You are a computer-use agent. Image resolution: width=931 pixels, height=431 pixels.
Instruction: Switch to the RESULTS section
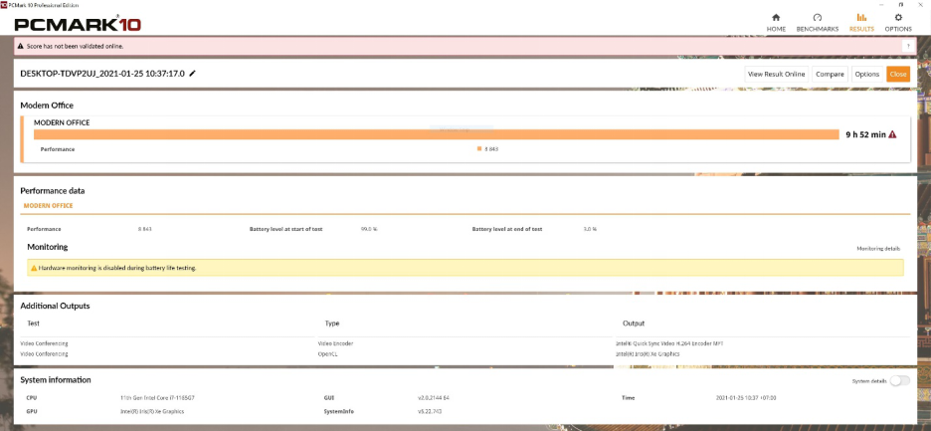pyautogui.click(x=861, y=22)
